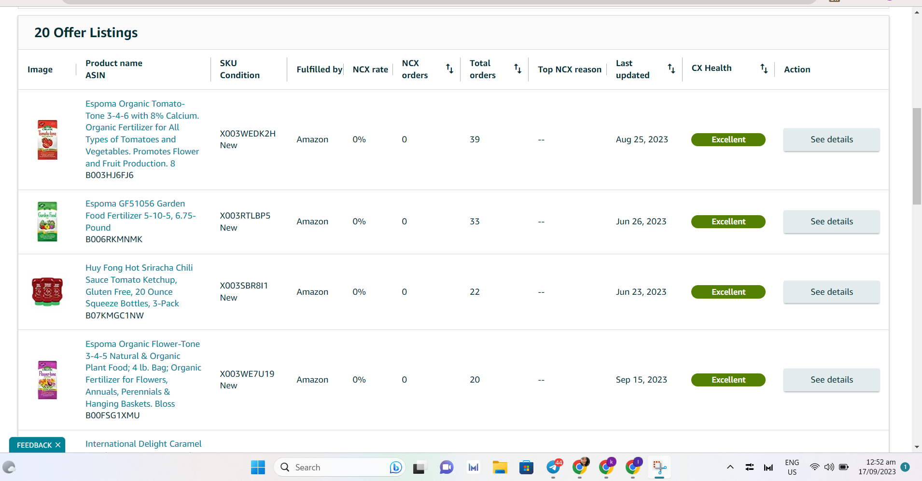Image resolution: width=922 pixels, height=481 pixels.
Task: Click the 20 Offer Listings heading
Action: pos(86,32)
